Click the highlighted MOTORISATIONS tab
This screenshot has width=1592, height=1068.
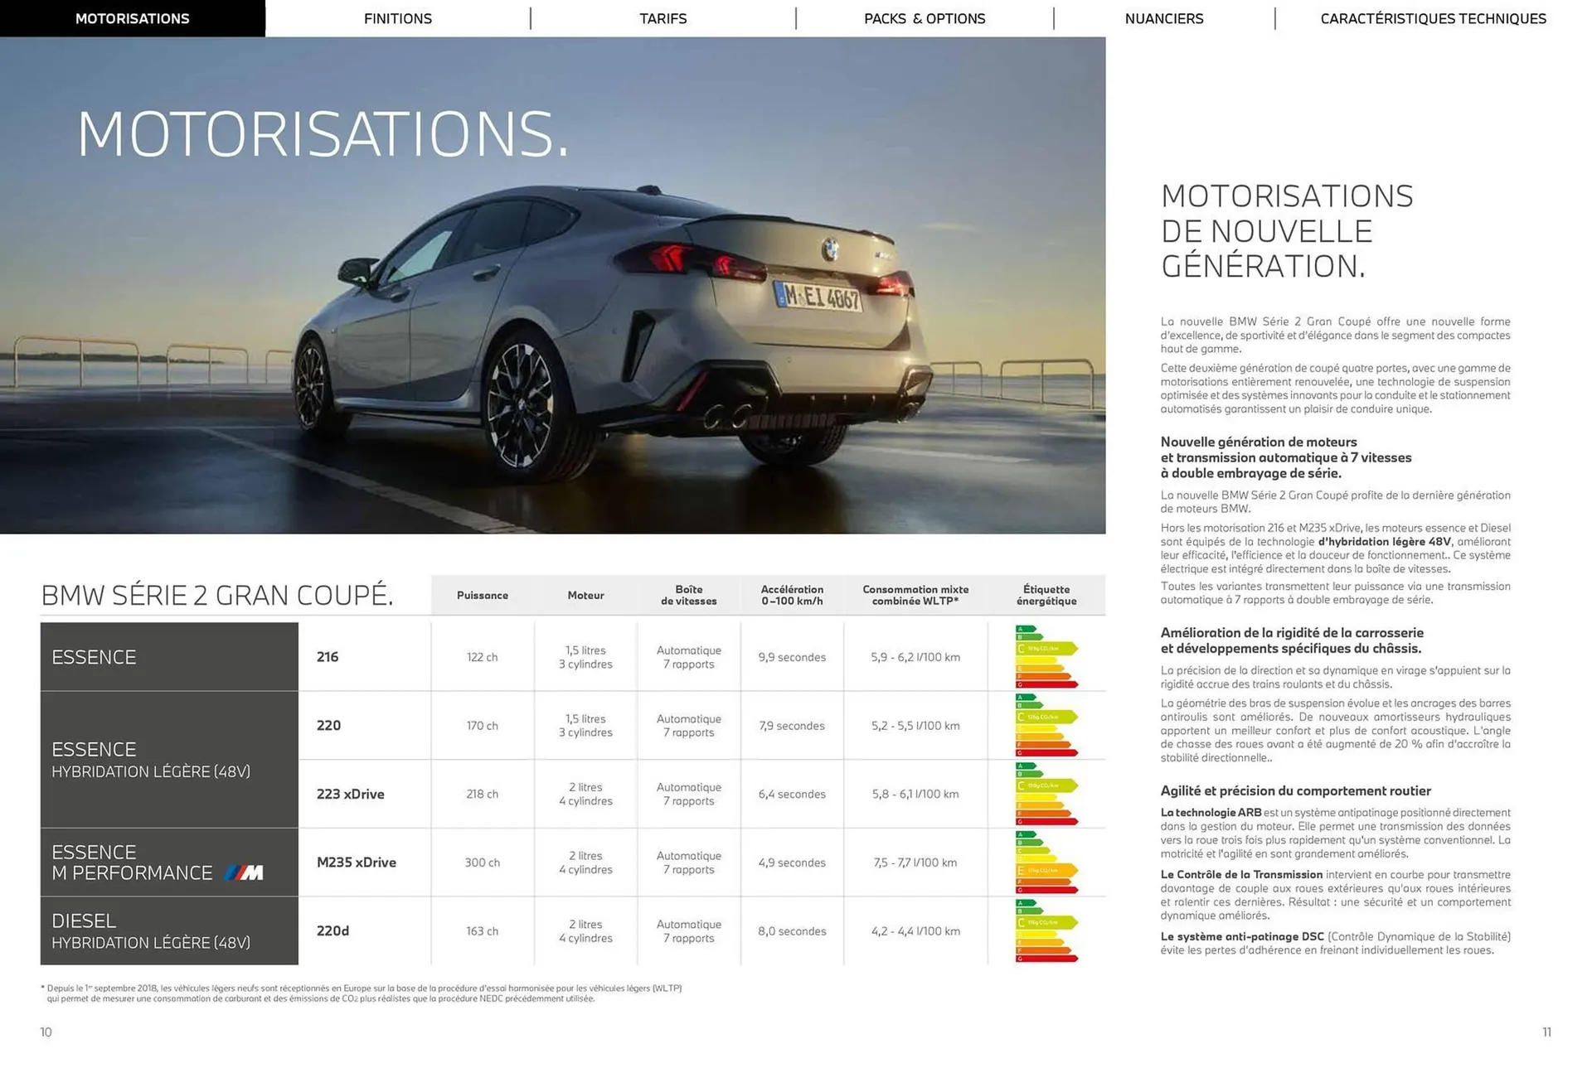[x=132, y=18]
